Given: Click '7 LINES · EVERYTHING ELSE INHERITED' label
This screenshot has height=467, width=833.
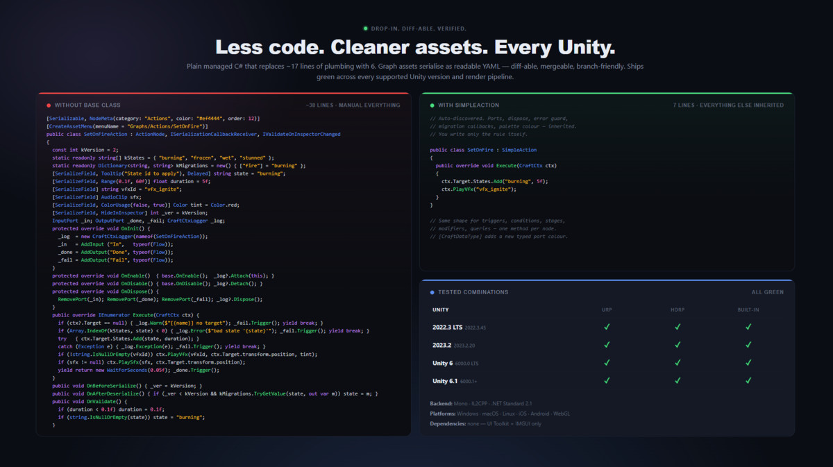Looking at the screenshot, I should (728, 105).
